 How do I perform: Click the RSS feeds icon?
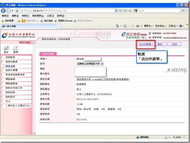tap(125, 26)
